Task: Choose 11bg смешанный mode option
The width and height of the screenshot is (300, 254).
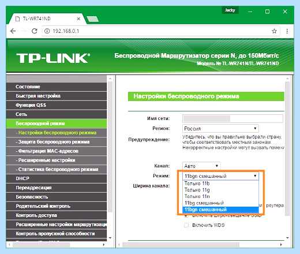Action: tap(220, 203)
